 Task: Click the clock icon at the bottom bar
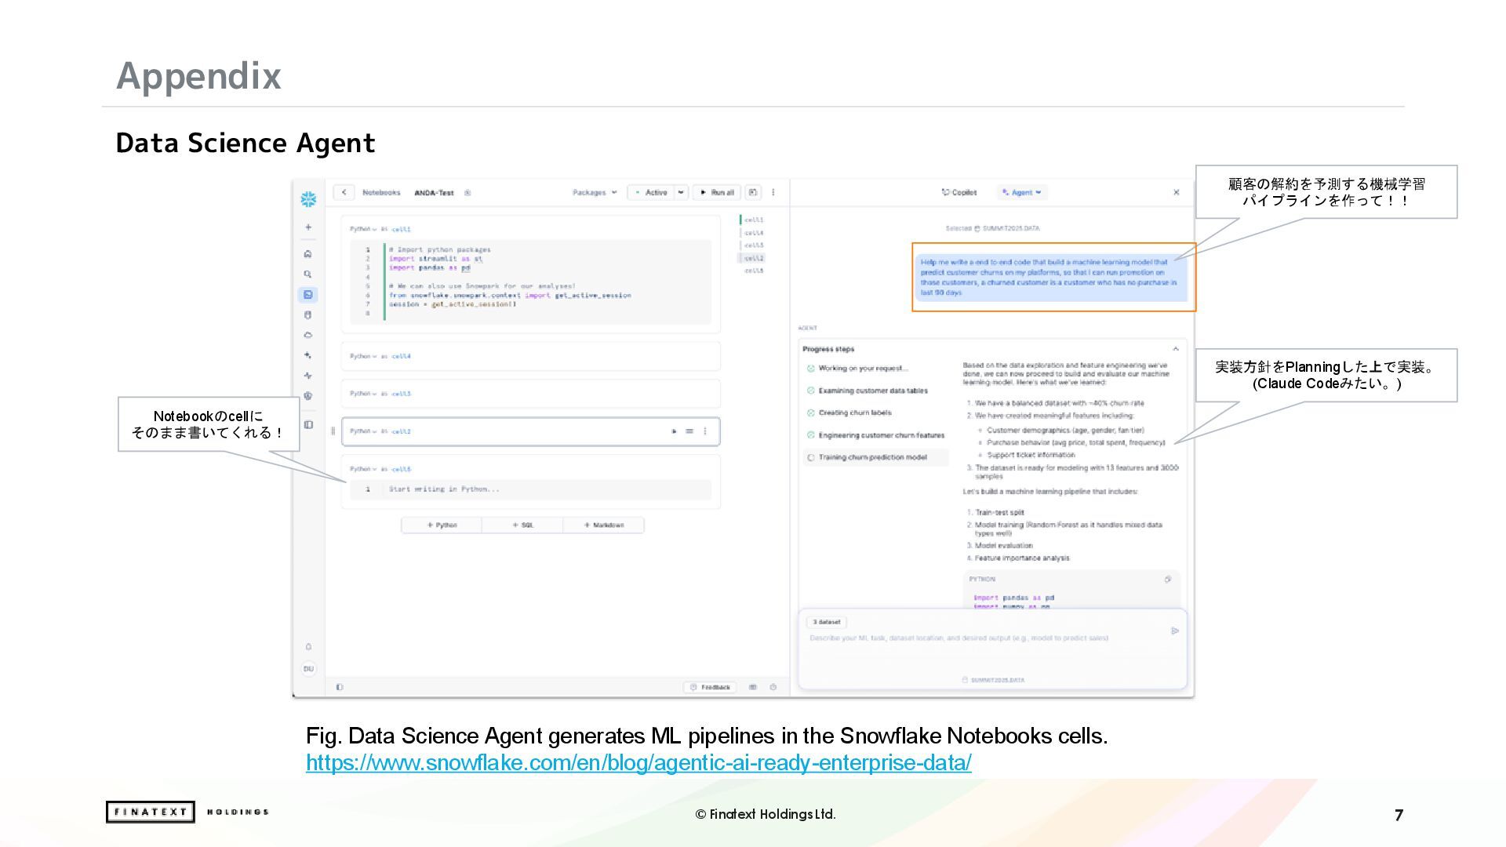pyautogui.click(x=773, y=687)
